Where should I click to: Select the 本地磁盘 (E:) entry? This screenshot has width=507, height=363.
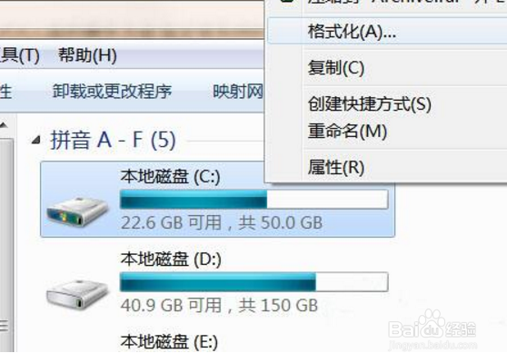point(169,342)
